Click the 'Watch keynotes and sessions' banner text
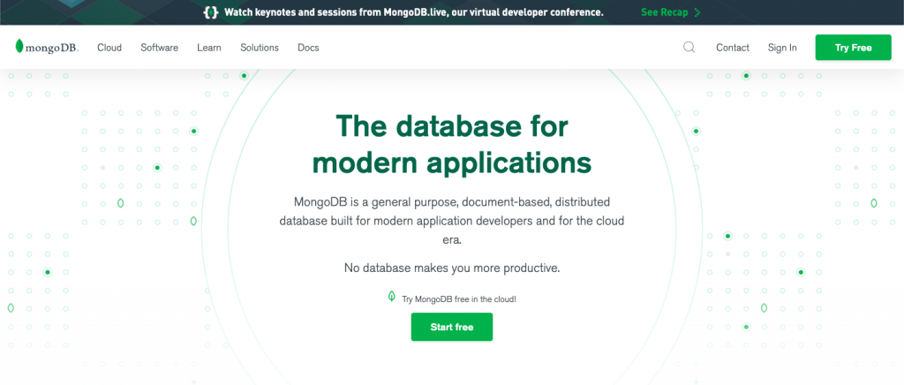The image size is (904, 385). 414,12
